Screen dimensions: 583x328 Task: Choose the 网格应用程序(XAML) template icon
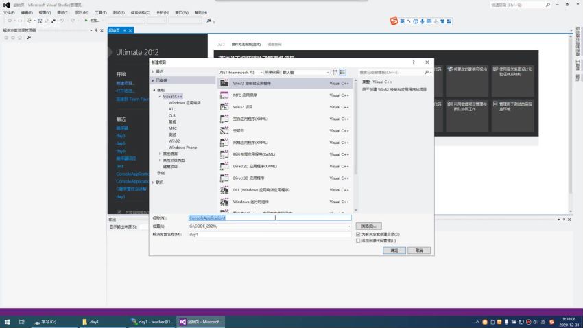tap(224, 143)
